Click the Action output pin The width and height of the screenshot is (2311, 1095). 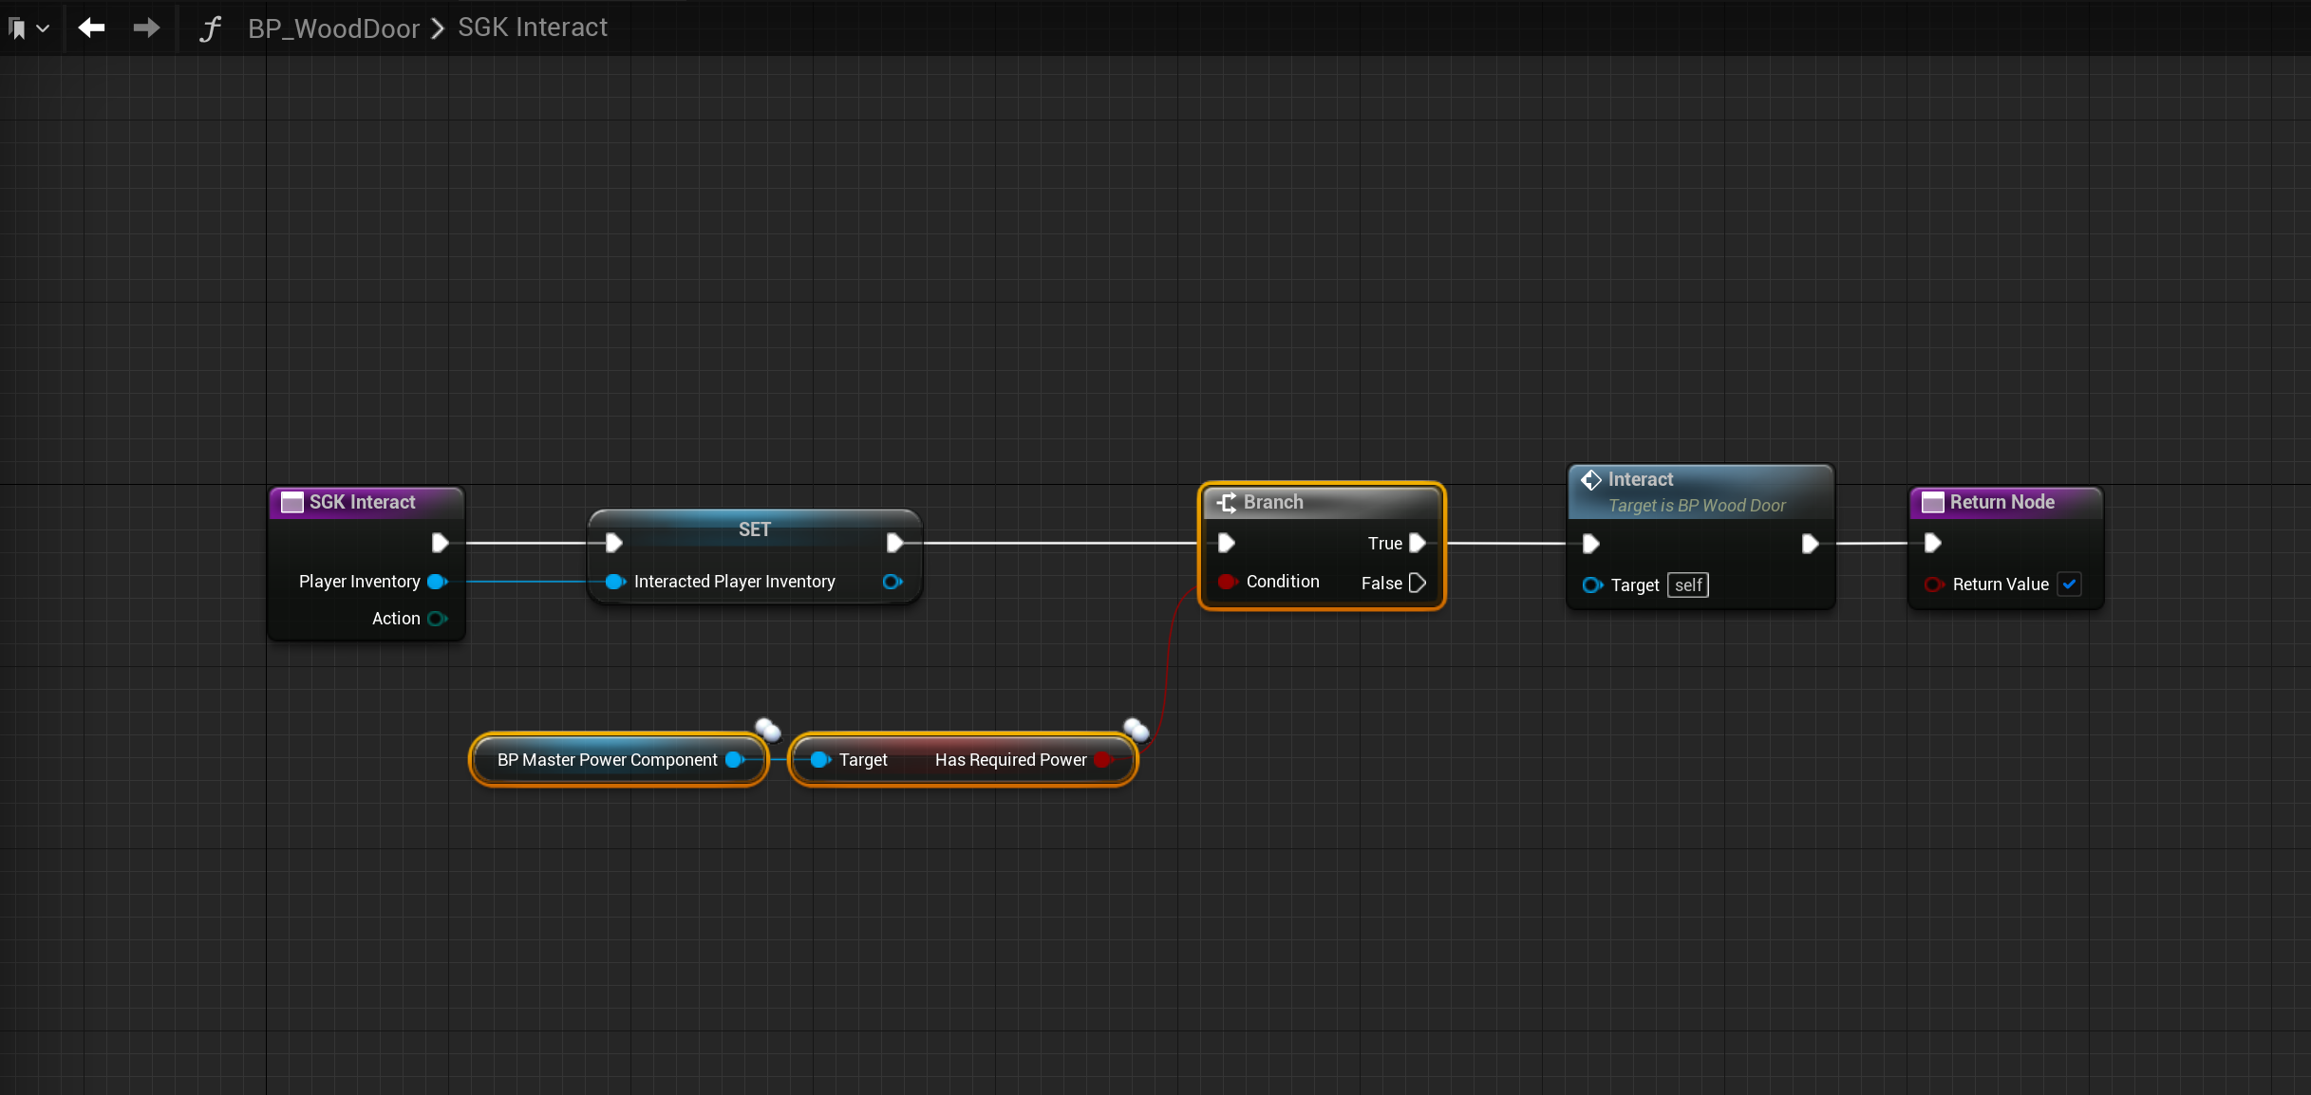[x=437, y=619]
